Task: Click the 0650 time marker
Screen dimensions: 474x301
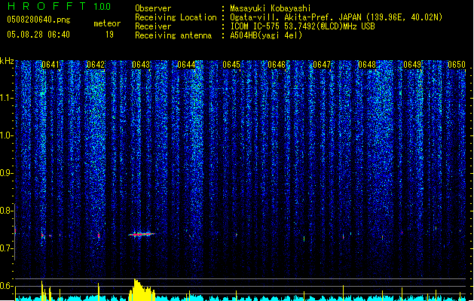Action: [457, 65]
